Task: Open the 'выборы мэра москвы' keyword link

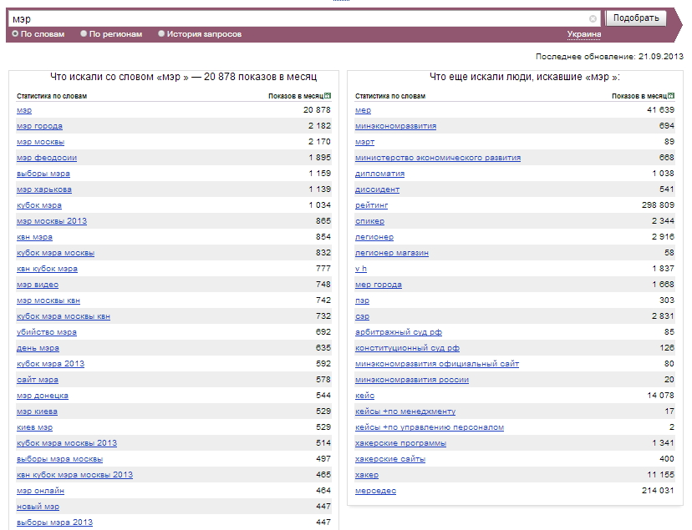Action: (x=59, y=459)
